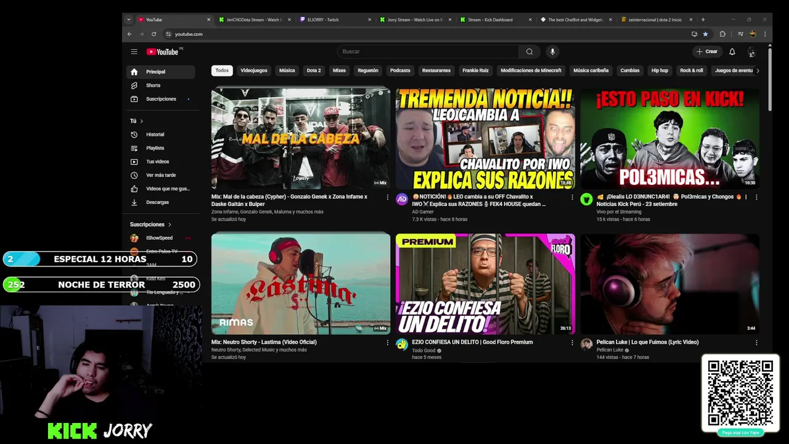Open options for Mal de la cabeza mix
Image resolution: width=789 pixels, height=444 pixels.
pos(387,197)
